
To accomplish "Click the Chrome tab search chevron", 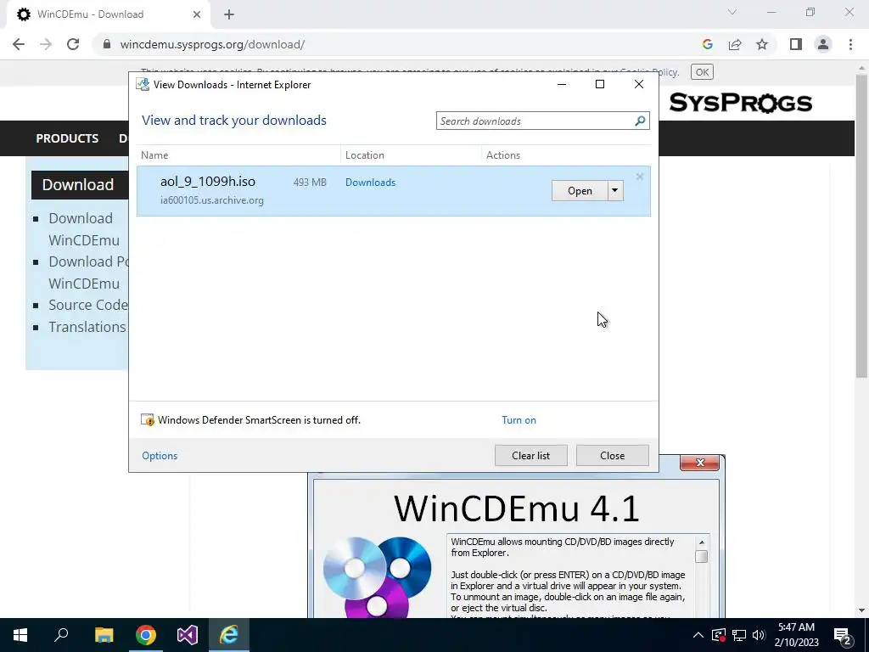I will 732,12.
